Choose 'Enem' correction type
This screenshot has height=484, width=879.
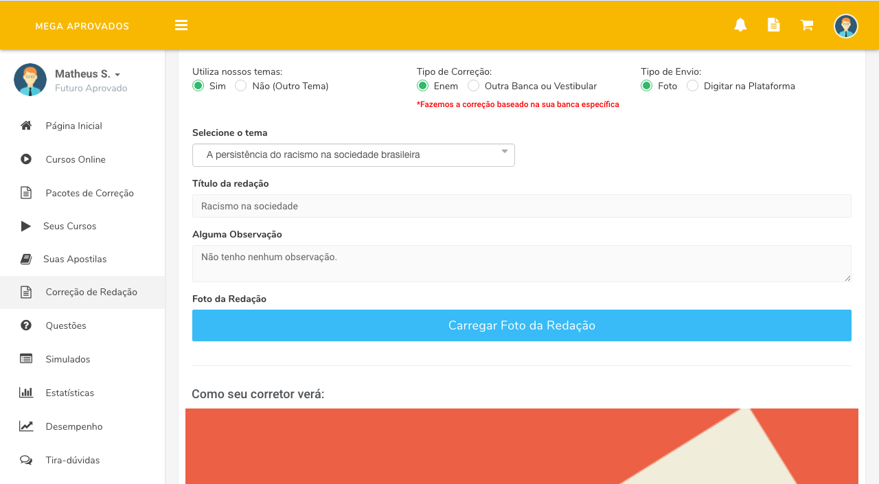click(x=423, y=86)
